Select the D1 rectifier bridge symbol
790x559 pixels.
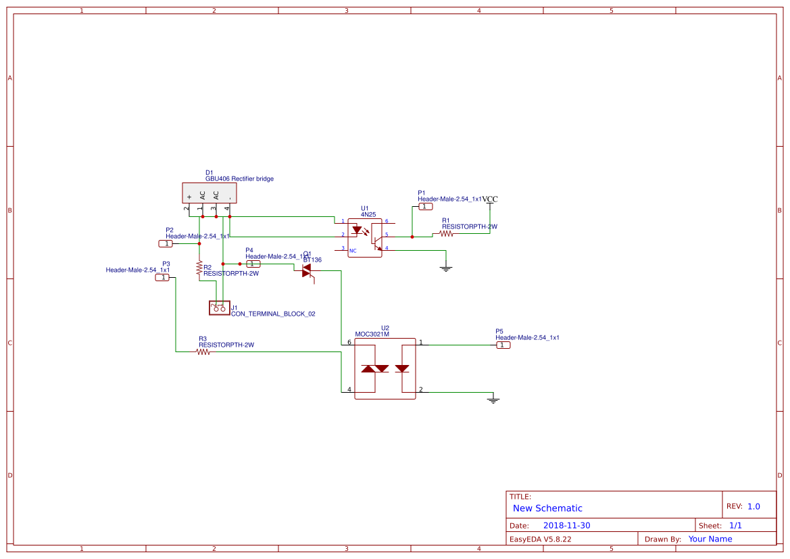point(209,193)
